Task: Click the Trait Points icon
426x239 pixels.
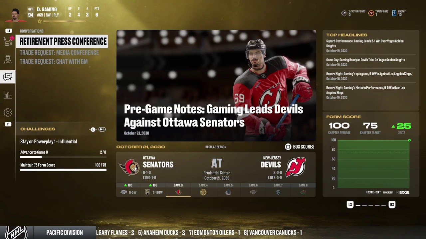Action: [371, 13]
